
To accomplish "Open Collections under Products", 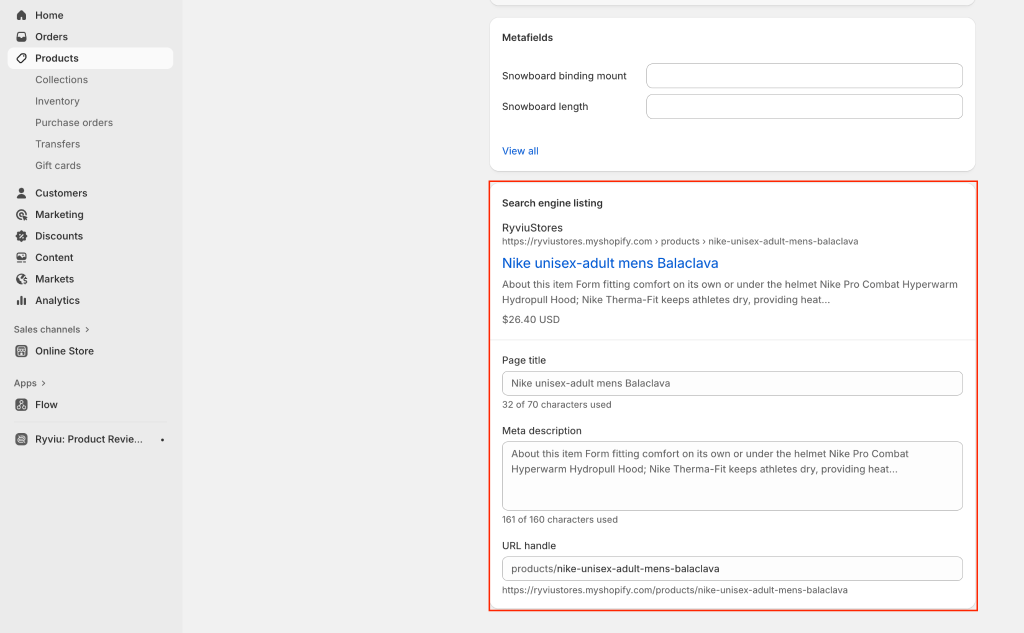I will point(61,80).
